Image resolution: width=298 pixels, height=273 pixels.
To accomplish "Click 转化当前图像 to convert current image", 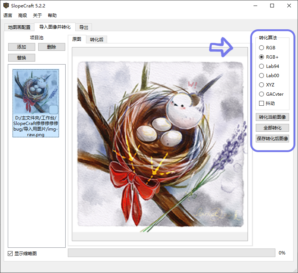I will tap(272, 117).
